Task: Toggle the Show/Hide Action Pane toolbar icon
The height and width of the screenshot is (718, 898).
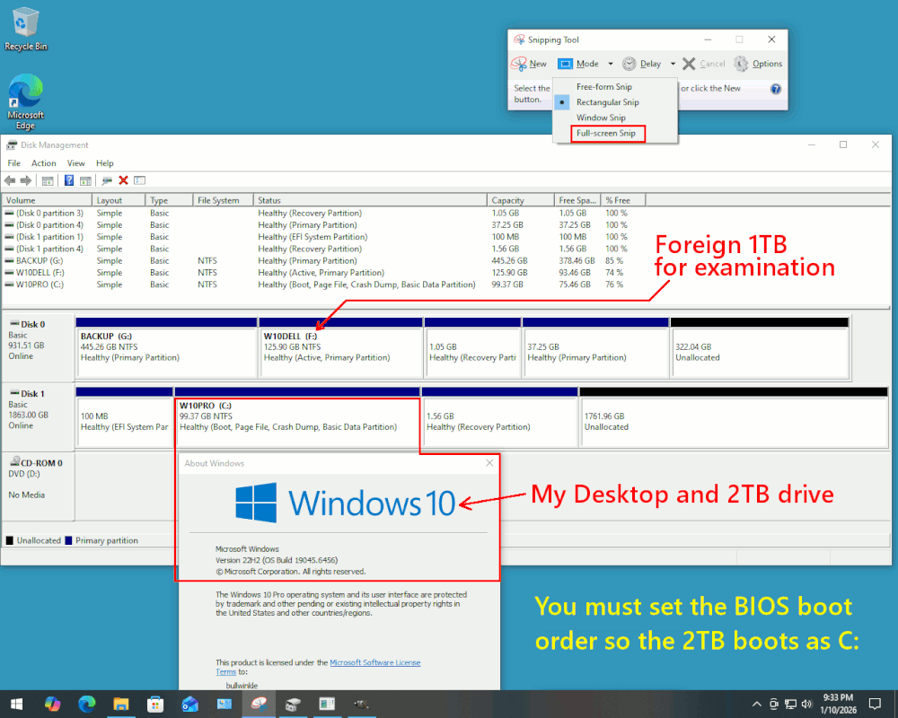Action: [85, 180]
